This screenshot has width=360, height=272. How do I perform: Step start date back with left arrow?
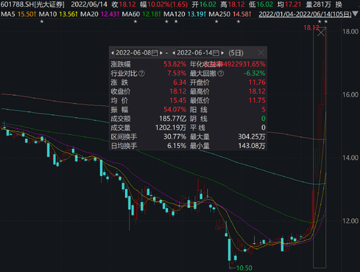tap(113, 53)
